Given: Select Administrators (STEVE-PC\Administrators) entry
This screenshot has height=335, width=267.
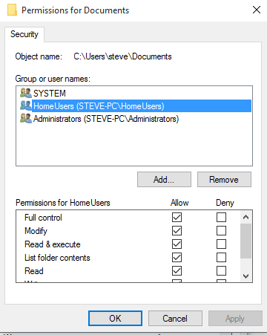Looking at the screenshot, I should click(x=106, y=119).
